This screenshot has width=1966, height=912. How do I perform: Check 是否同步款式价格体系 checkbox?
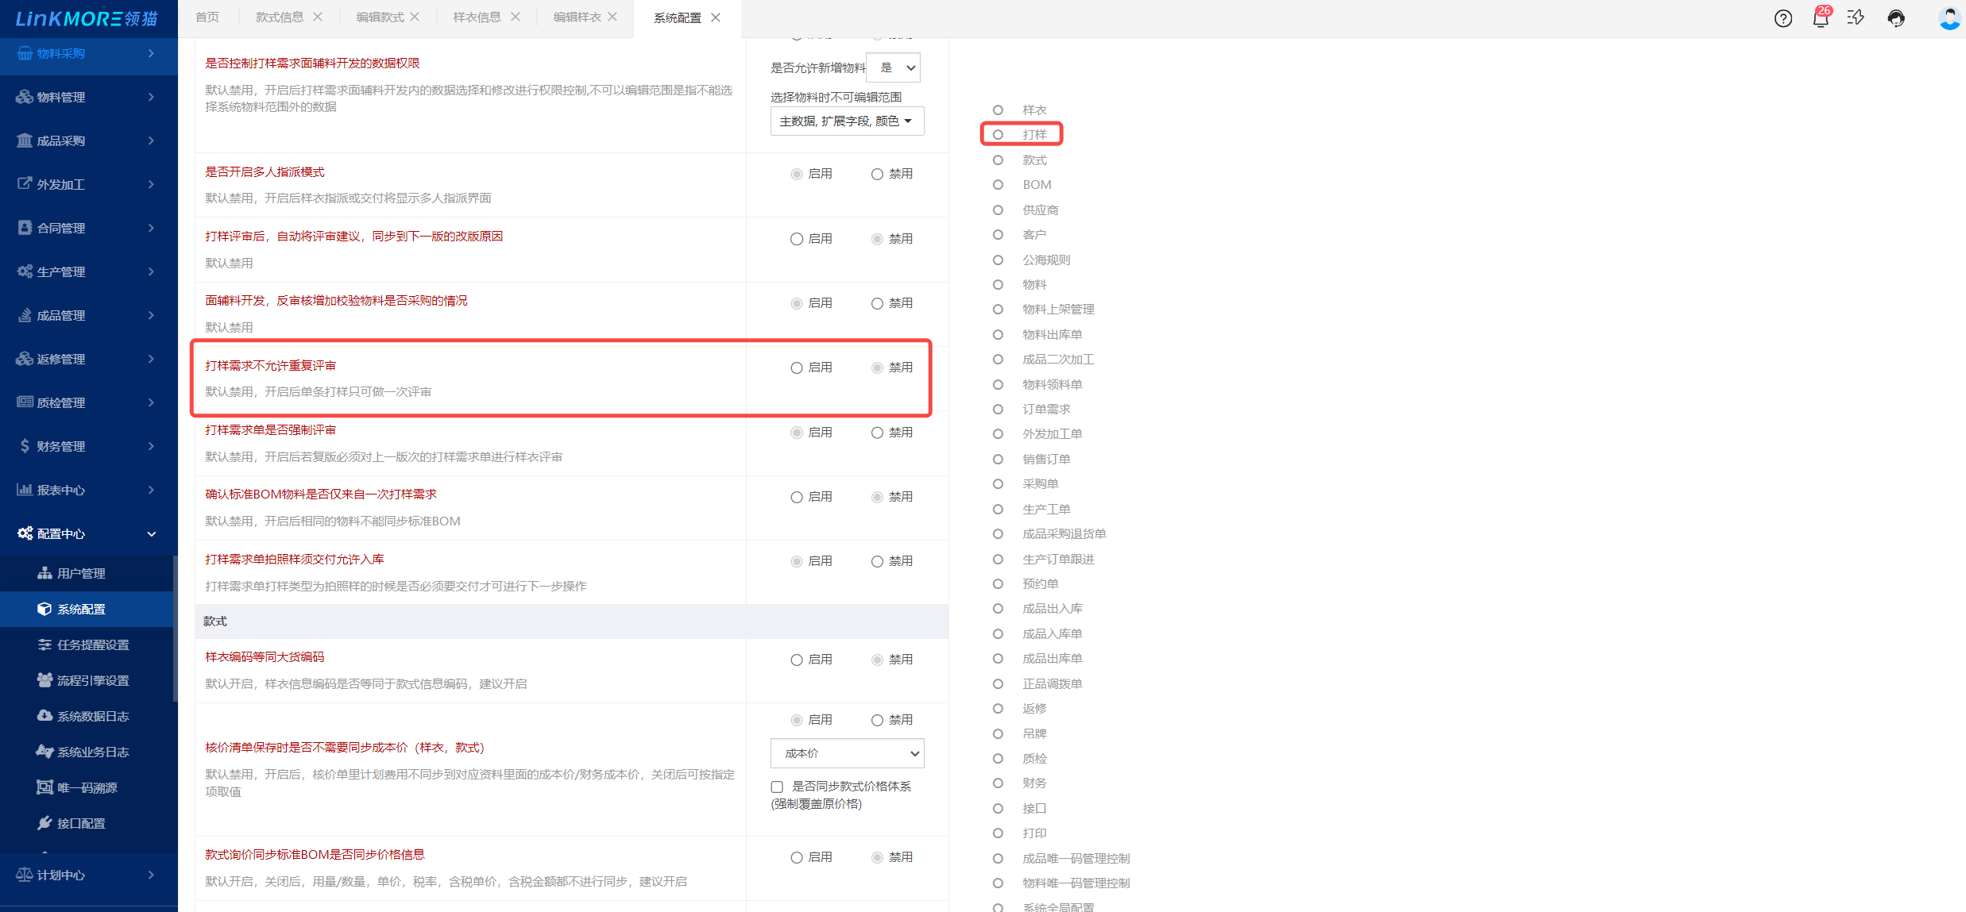pyautogui.click(x=777, y=787)
